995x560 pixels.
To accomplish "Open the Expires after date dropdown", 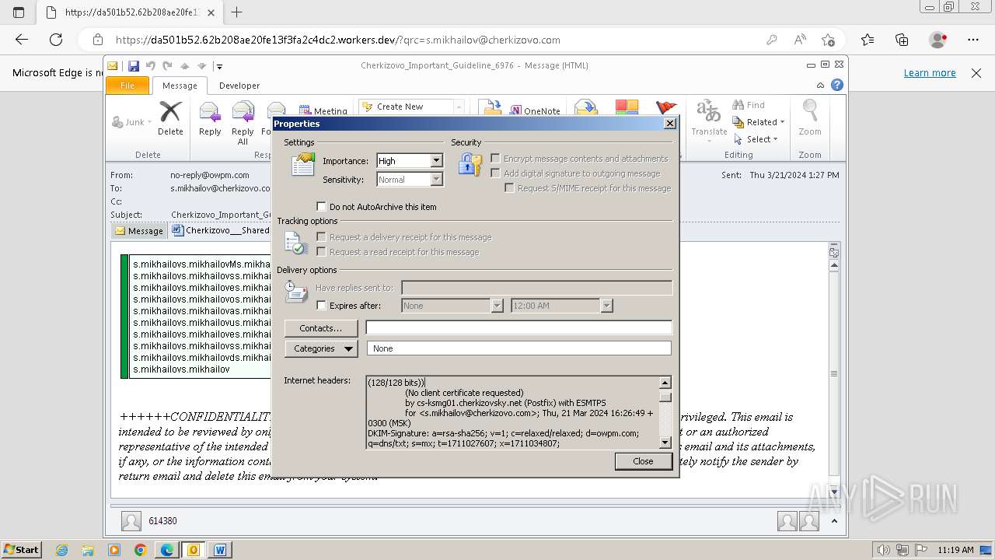I will tap(497, 306).
